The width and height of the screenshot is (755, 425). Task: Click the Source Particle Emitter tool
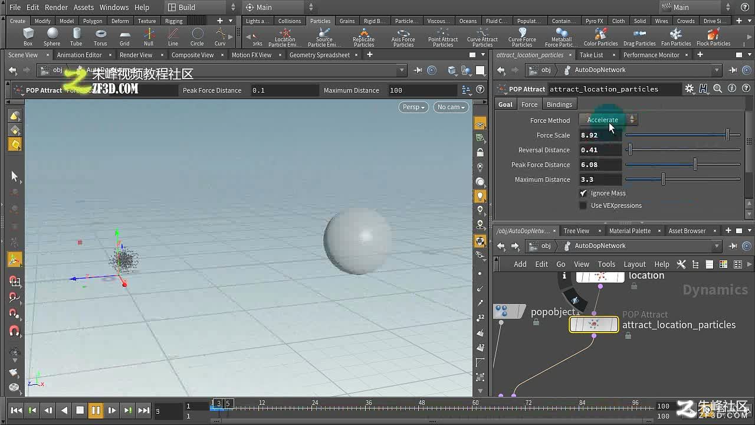click(x=324, y=37)
